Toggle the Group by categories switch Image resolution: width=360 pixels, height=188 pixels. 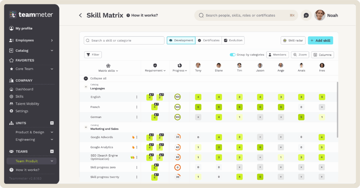[232, 55]
